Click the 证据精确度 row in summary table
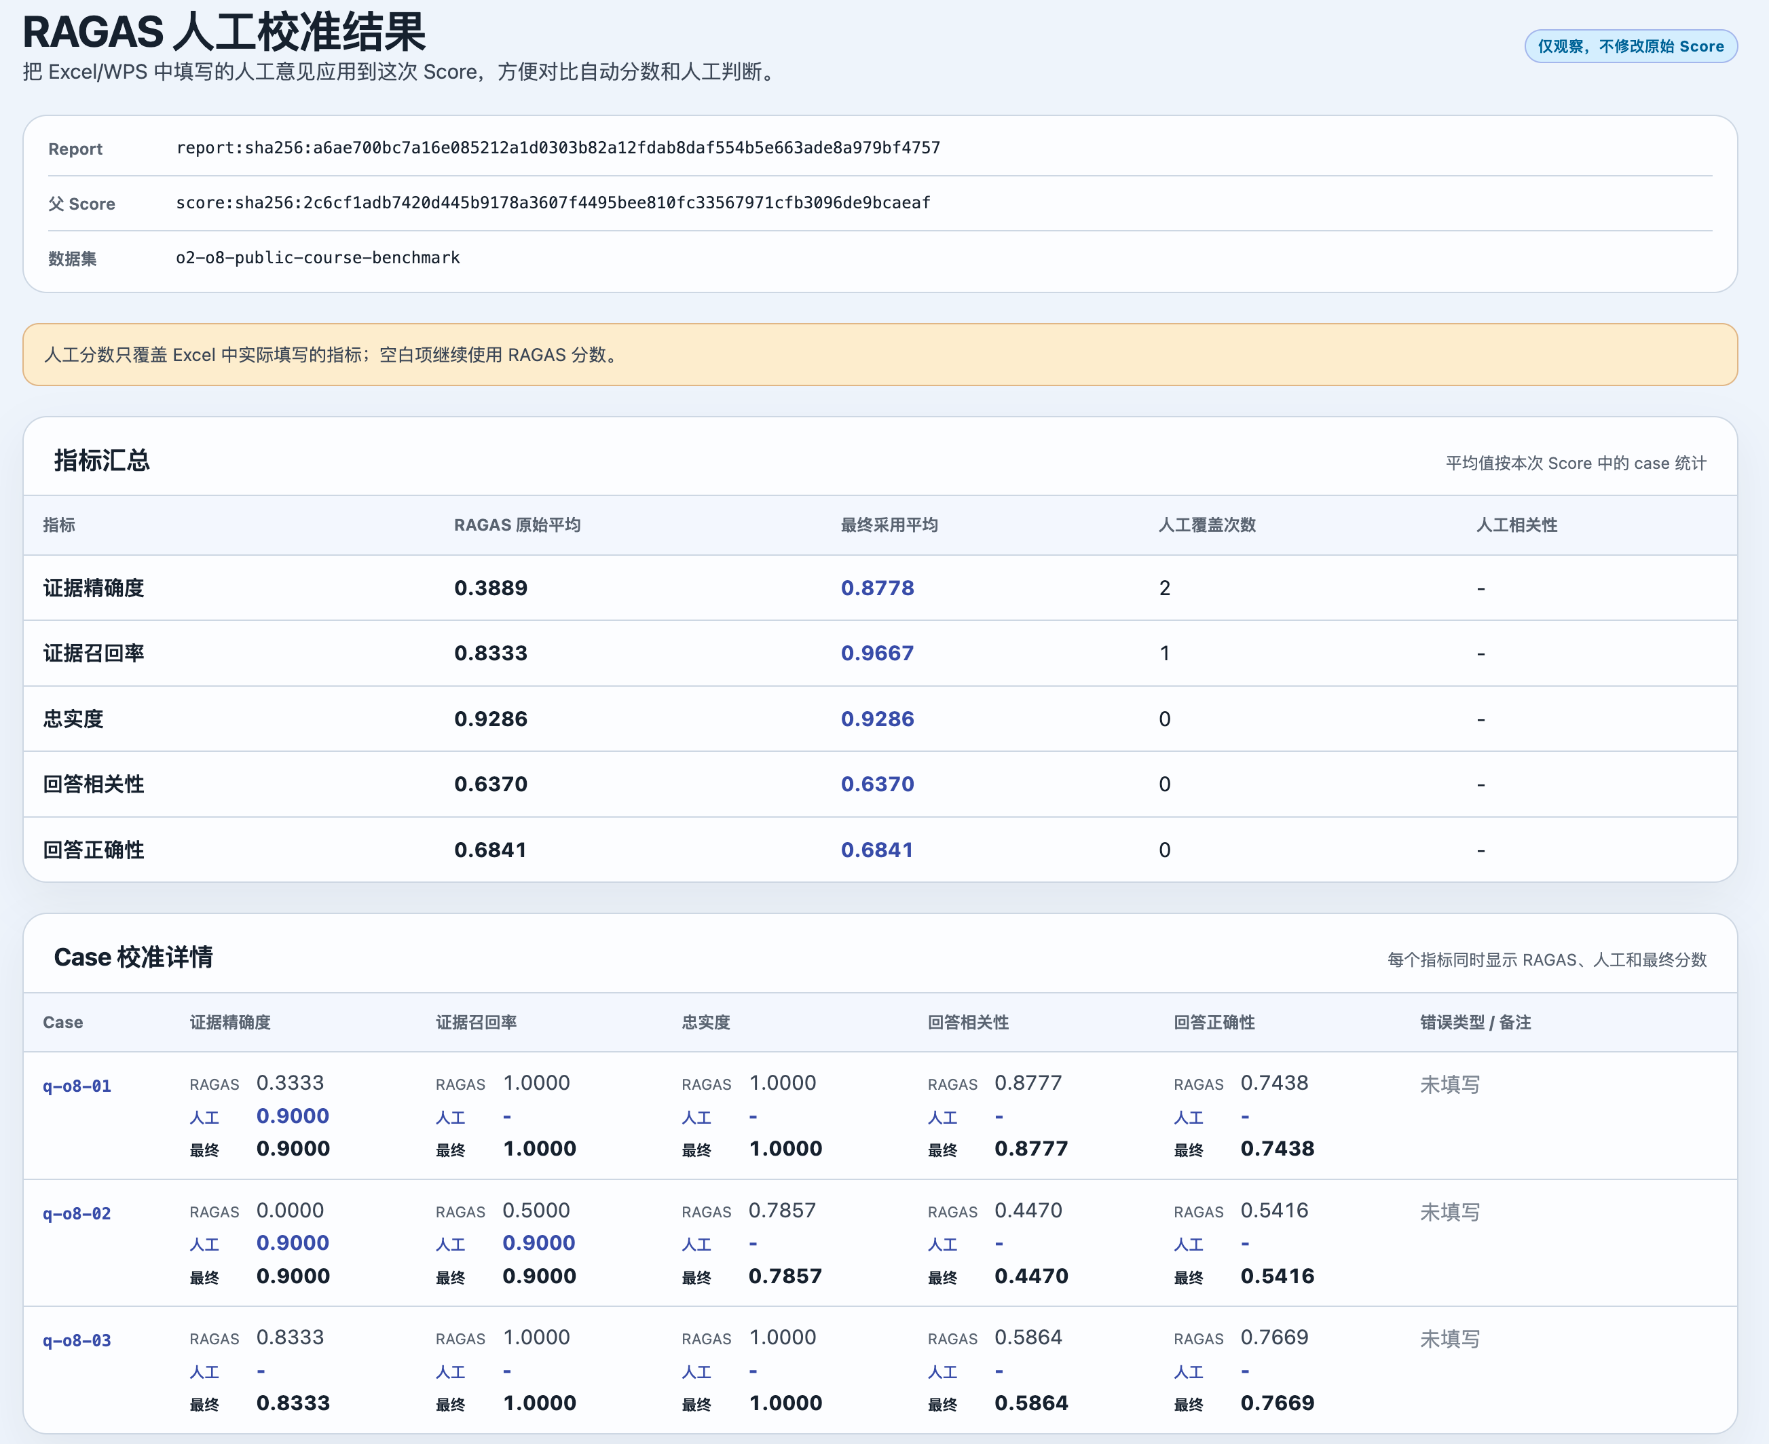1769x1444 pixels. (x=880, y=588)
